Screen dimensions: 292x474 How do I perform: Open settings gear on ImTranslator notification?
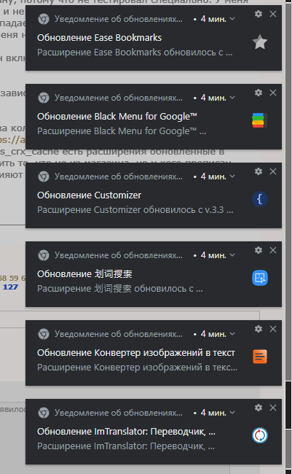259,408
